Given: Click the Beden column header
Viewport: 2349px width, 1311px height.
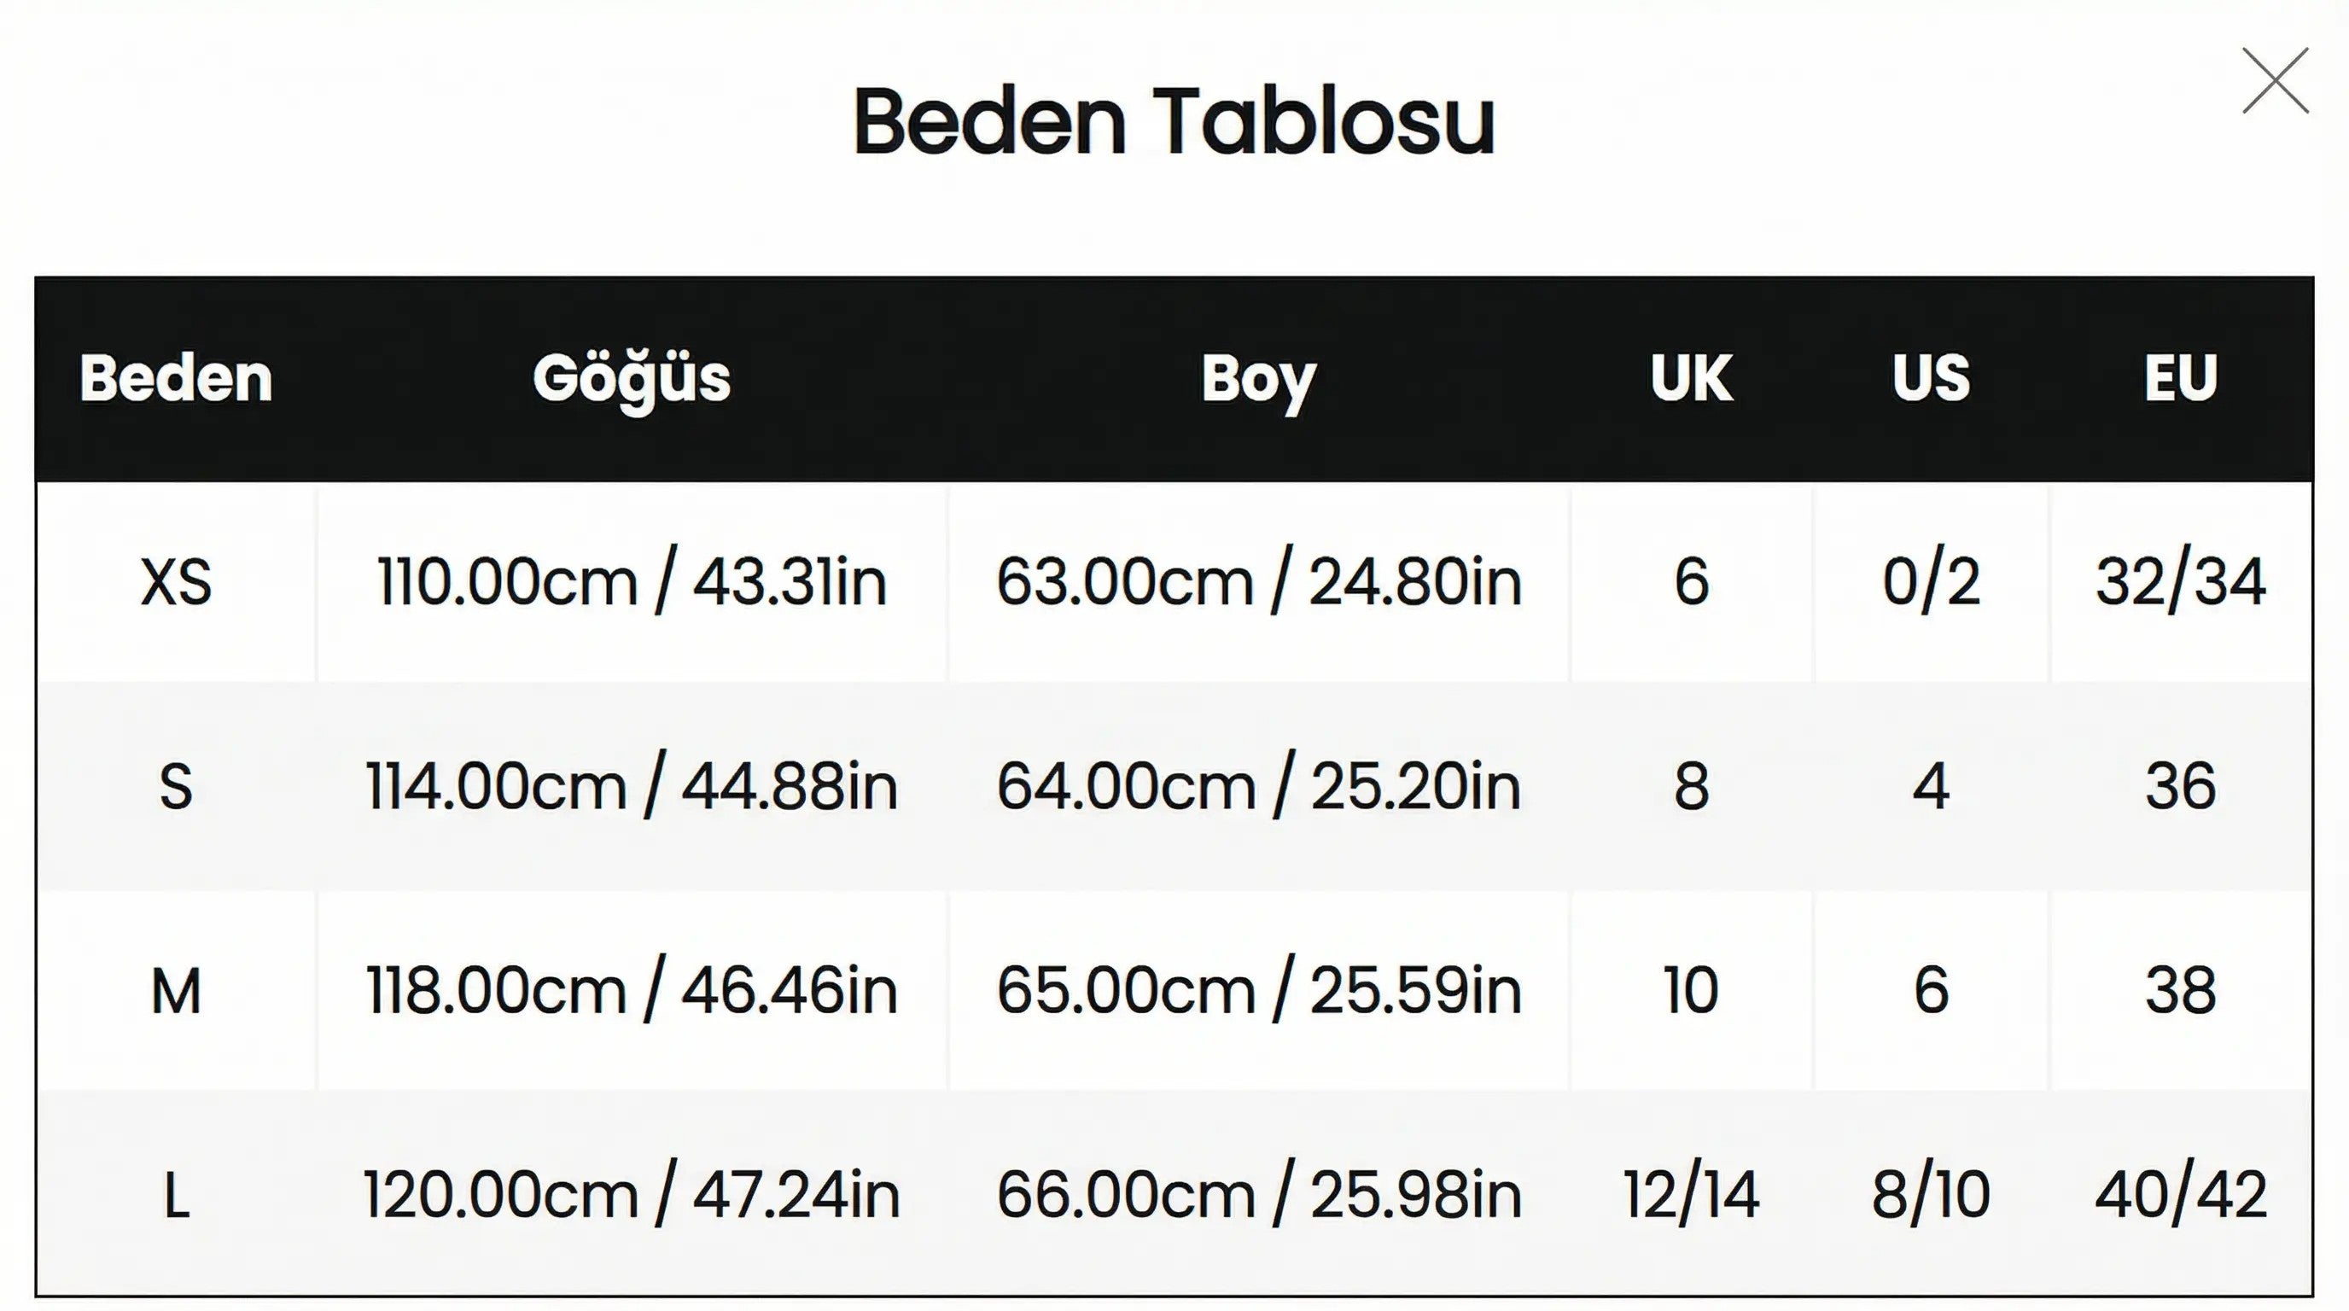Looking at the screenshot, I should (x=176, y=377).
